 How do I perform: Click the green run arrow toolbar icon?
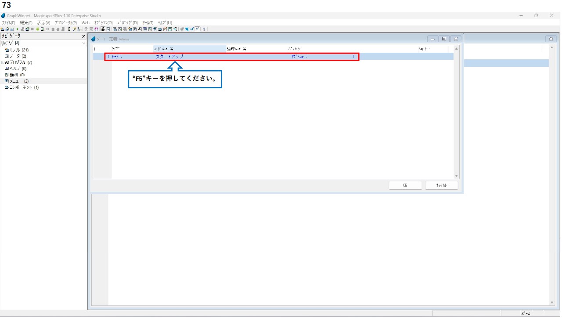coord(18,29)
